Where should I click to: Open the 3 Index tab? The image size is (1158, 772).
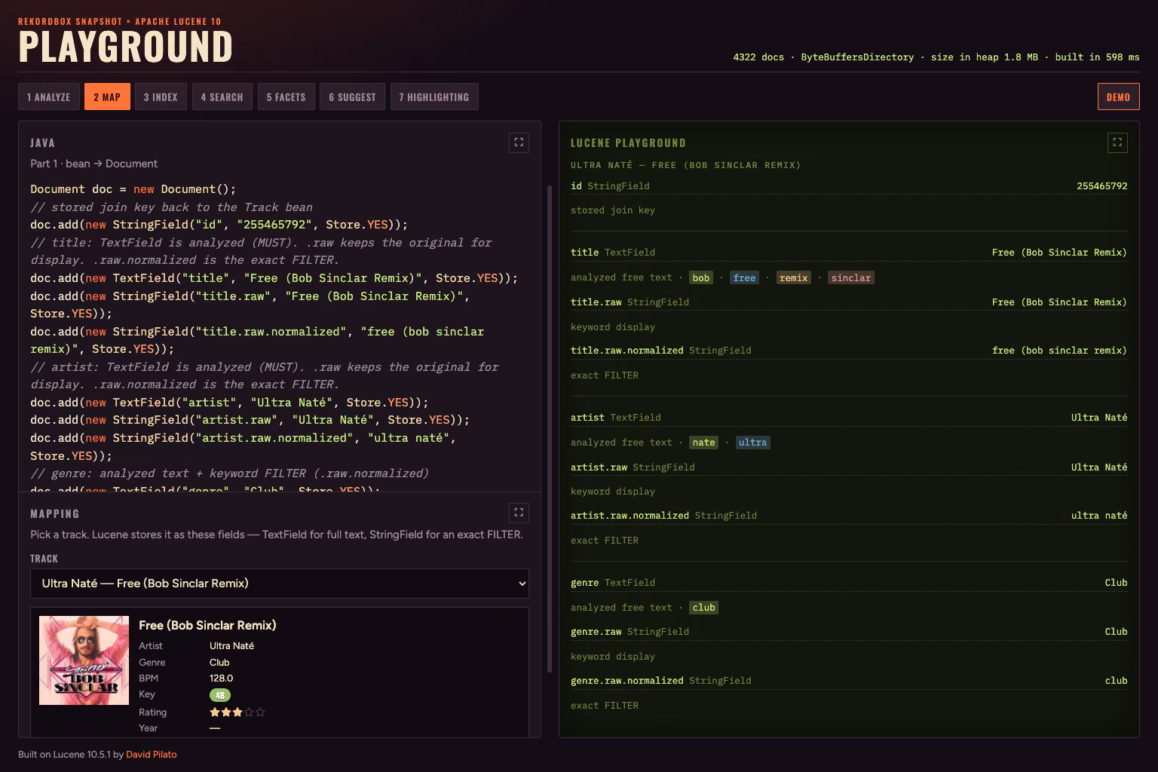161,96
